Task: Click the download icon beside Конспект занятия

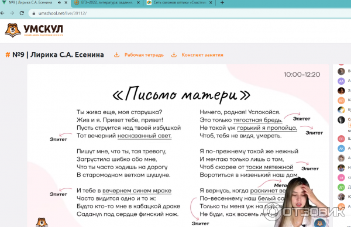Action: (174, 54)
